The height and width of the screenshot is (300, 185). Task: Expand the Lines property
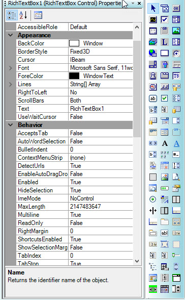[x=11, y=84]
